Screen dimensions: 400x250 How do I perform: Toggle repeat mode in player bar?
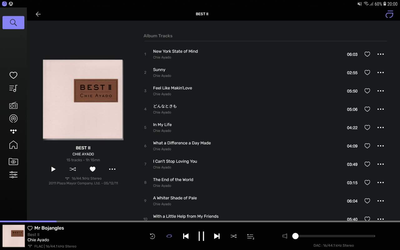click(x=169, y=236)
